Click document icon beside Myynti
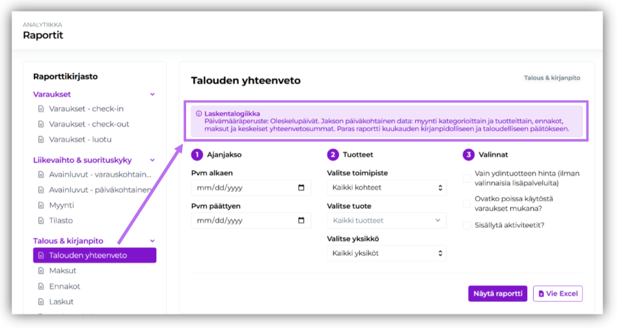 pyautogui.click(x=41, y=205)
